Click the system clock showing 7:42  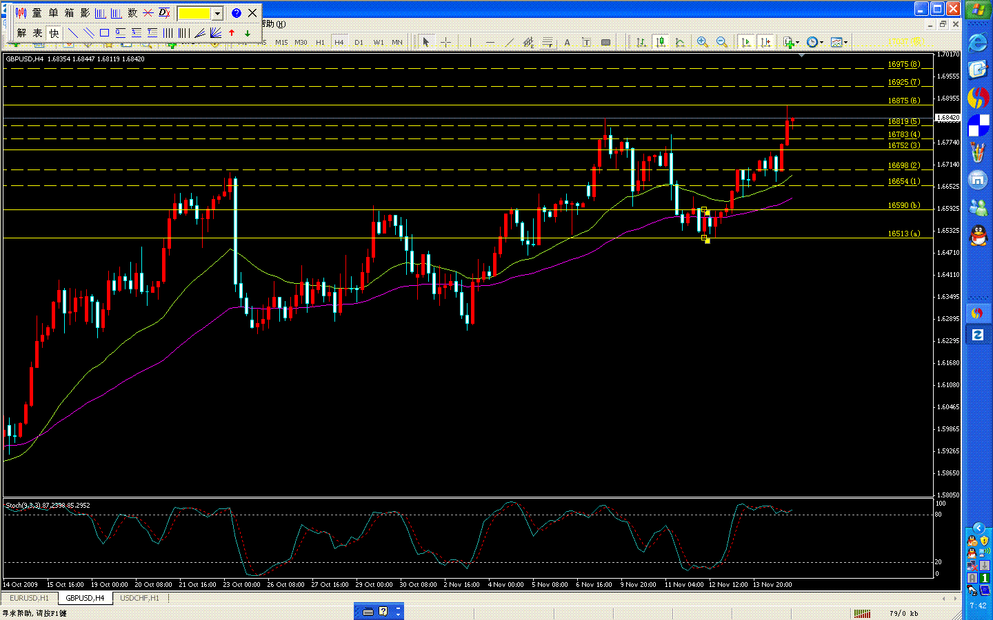[978, 606]
